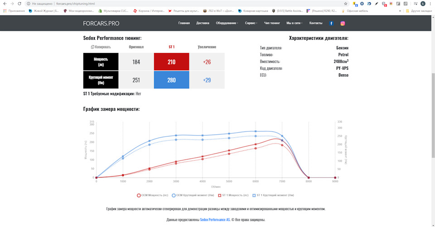Open the 'ЛБЗ в WoT' bookmark
Image resolution: width=435 pixels, height=227 pixels.
(218, 11)
